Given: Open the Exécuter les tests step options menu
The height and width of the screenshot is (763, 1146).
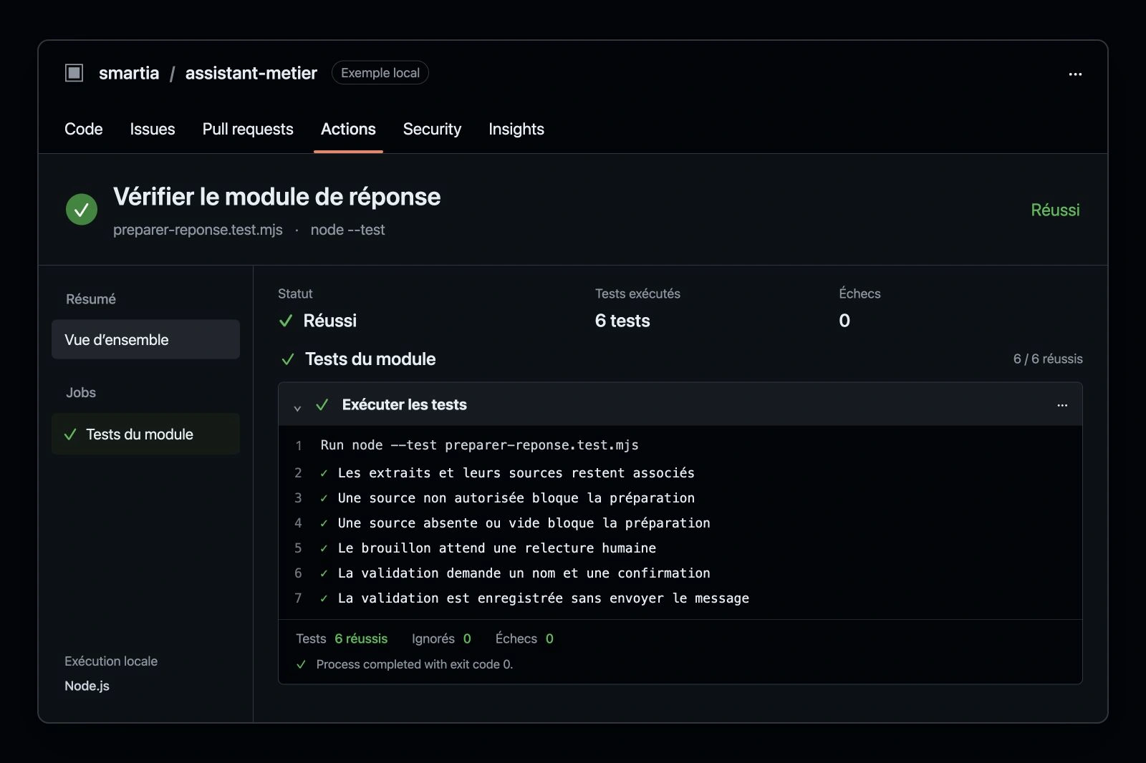Looking at the screenshot, I should 1062,405.
